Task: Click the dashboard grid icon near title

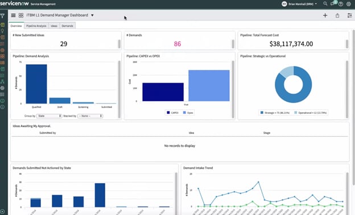Action: click(x=21, y=15)
